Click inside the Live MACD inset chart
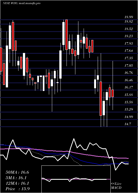This screenshot has width=138, height=193. [x=76, y=179]
